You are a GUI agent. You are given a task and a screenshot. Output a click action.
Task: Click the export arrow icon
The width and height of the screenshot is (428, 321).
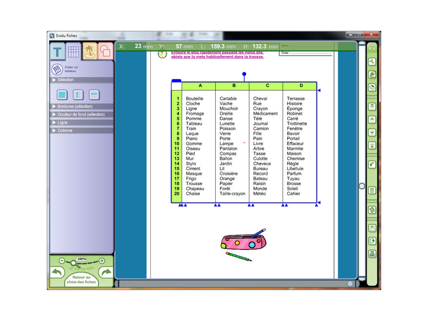pyautogui.click(x=372, y=241)
